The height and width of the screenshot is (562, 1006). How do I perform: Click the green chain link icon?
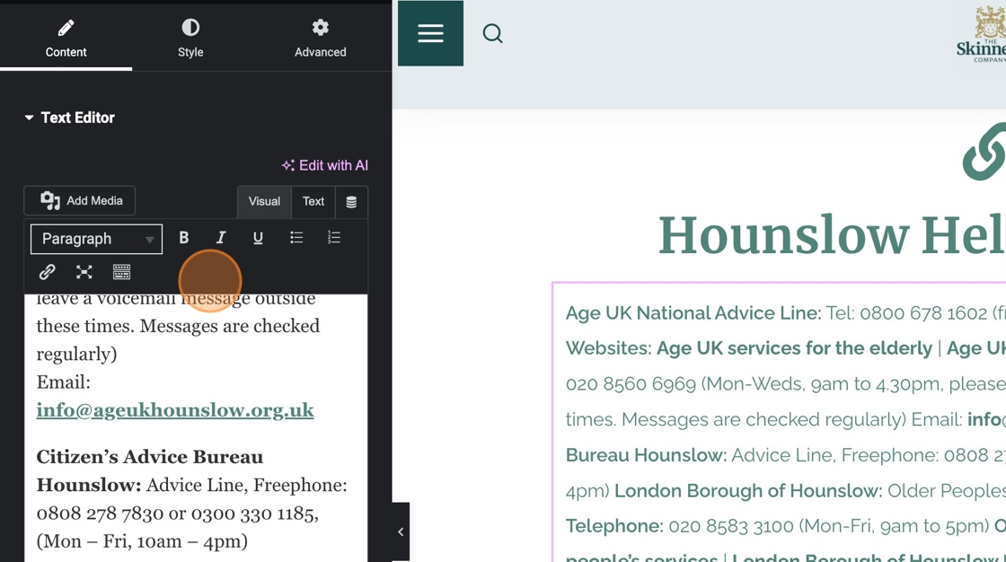point(984,153)
